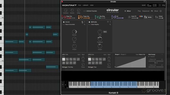Viewport: 170px width, 95px height.
Task: Open LFO 2 Retrigger Free dropdown
Action: pyautogui.click(x=92, y=67)
